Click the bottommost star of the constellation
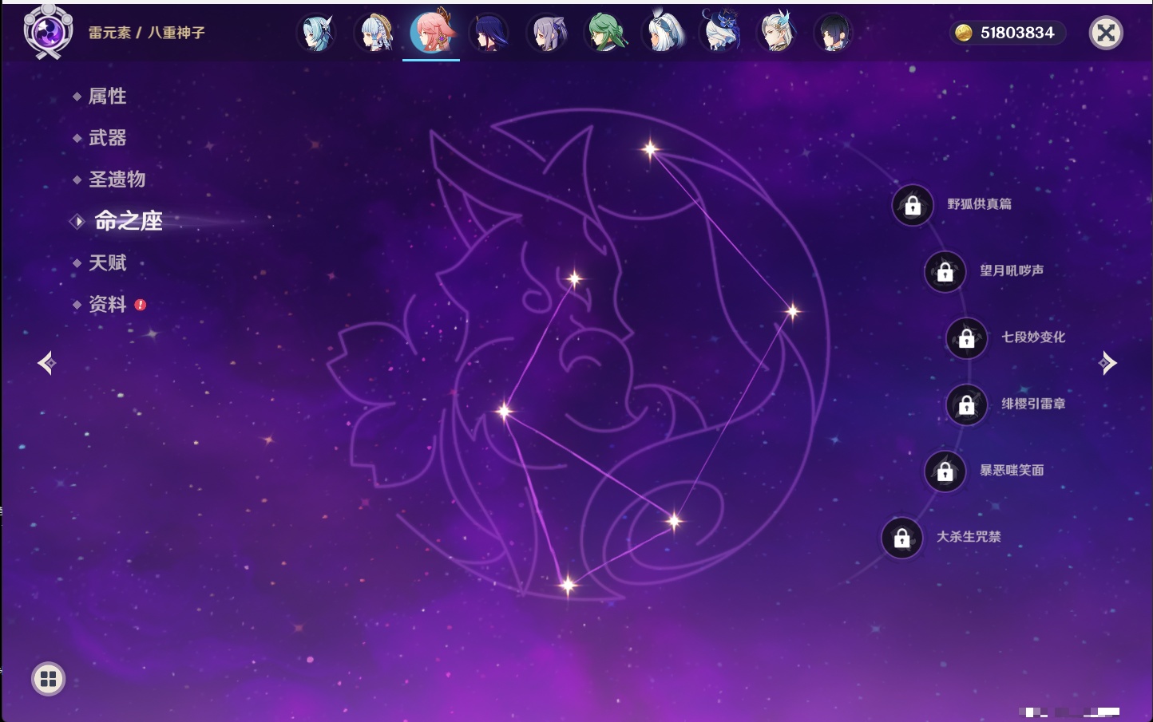The image size is (1153, 722). click(568, 586)
